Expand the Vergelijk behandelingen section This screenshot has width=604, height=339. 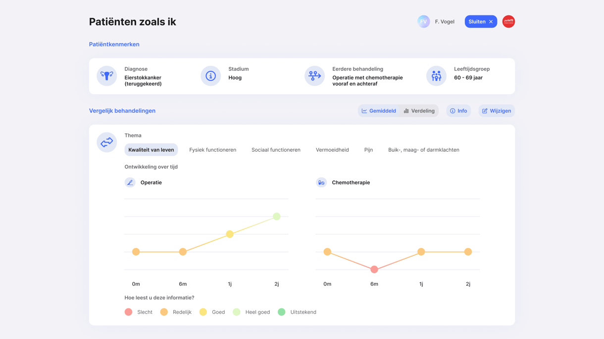[x=122, y=111]
